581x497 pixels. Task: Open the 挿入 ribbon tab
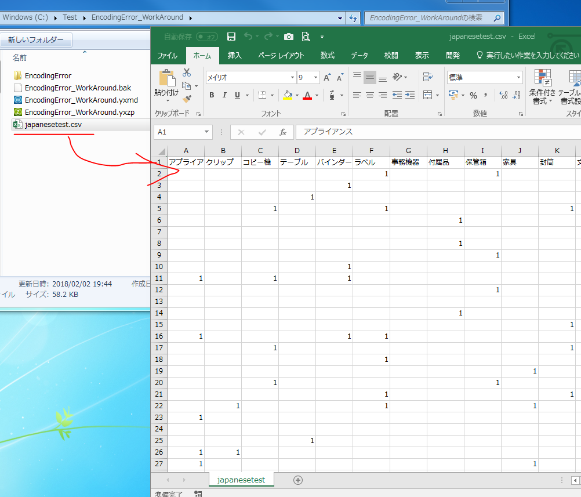(x=235, y=56)
